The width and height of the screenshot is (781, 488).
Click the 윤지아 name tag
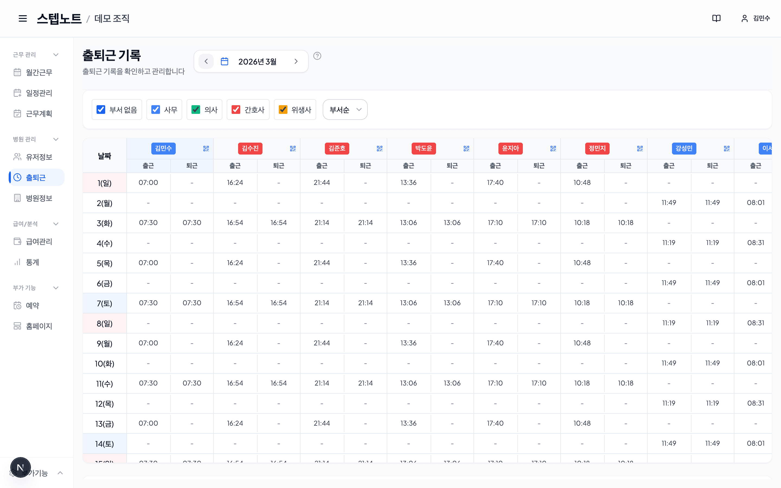point(510,149)
